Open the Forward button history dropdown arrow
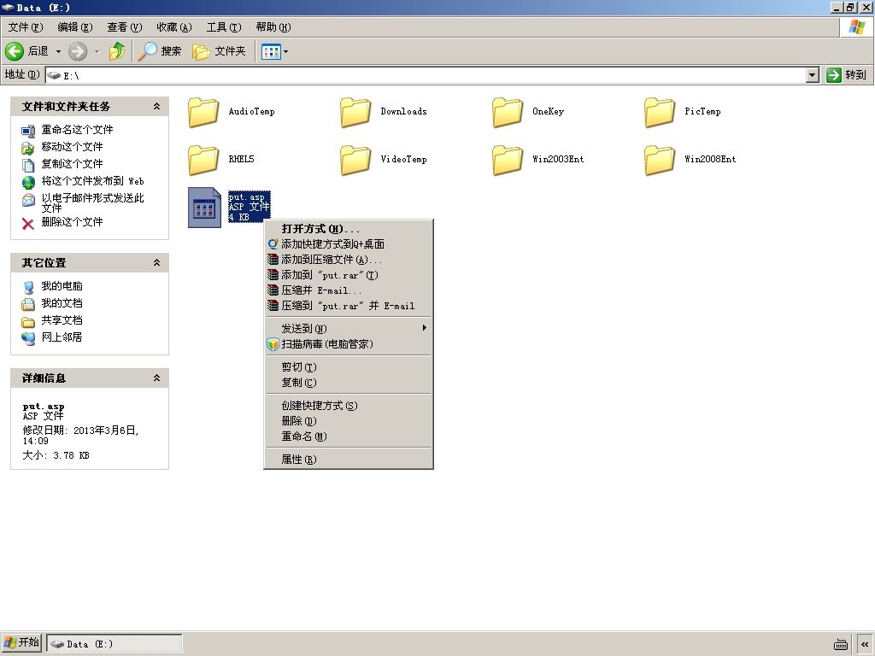 coord(97,51)
